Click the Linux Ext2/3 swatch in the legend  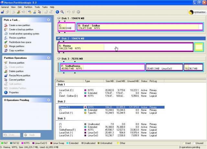pyautogui.click(x=33, y=143)
